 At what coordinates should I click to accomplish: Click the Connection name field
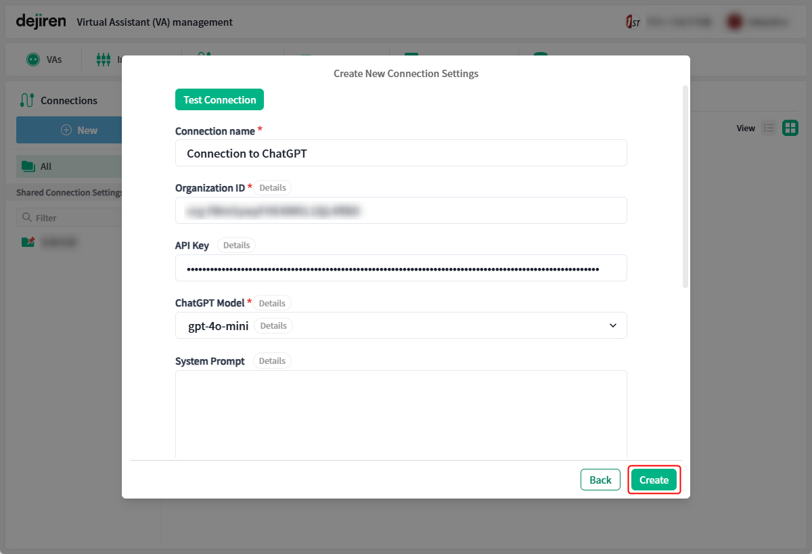pos(401,153)
